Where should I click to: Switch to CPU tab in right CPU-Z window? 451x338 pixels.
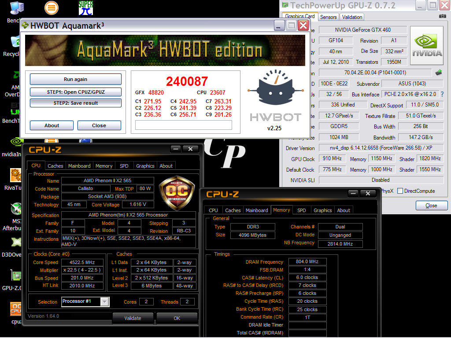click(x=213, y=210)
